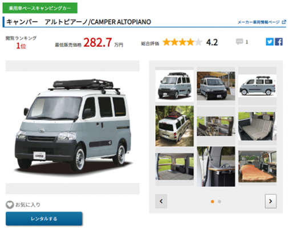
Task: Open the メーカー車両情報ページ link
Action: (x=258, y=22)
